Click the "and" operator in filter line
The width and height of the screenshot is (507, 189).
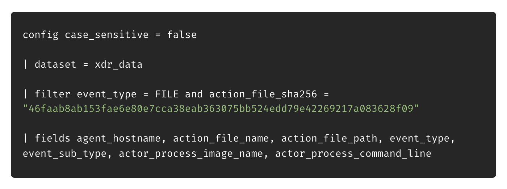coord(194,94)
